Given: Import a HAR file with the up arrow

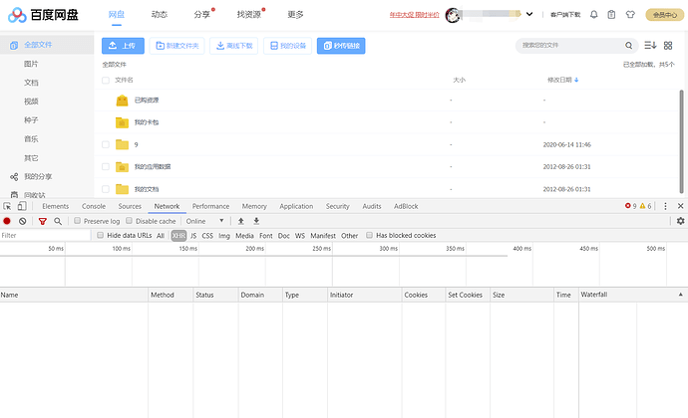Looking at the screenshot, I should pyautogui.click(x=241, y=221).
